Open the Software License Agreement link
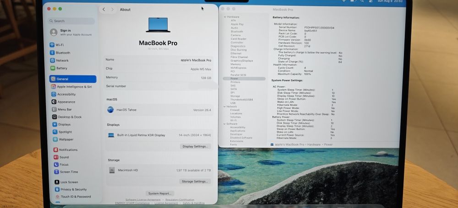 (143, 199)
